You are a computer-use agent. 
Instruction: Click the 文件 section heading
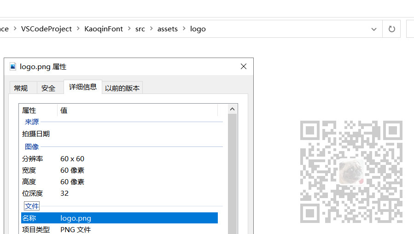coord(32,206)
